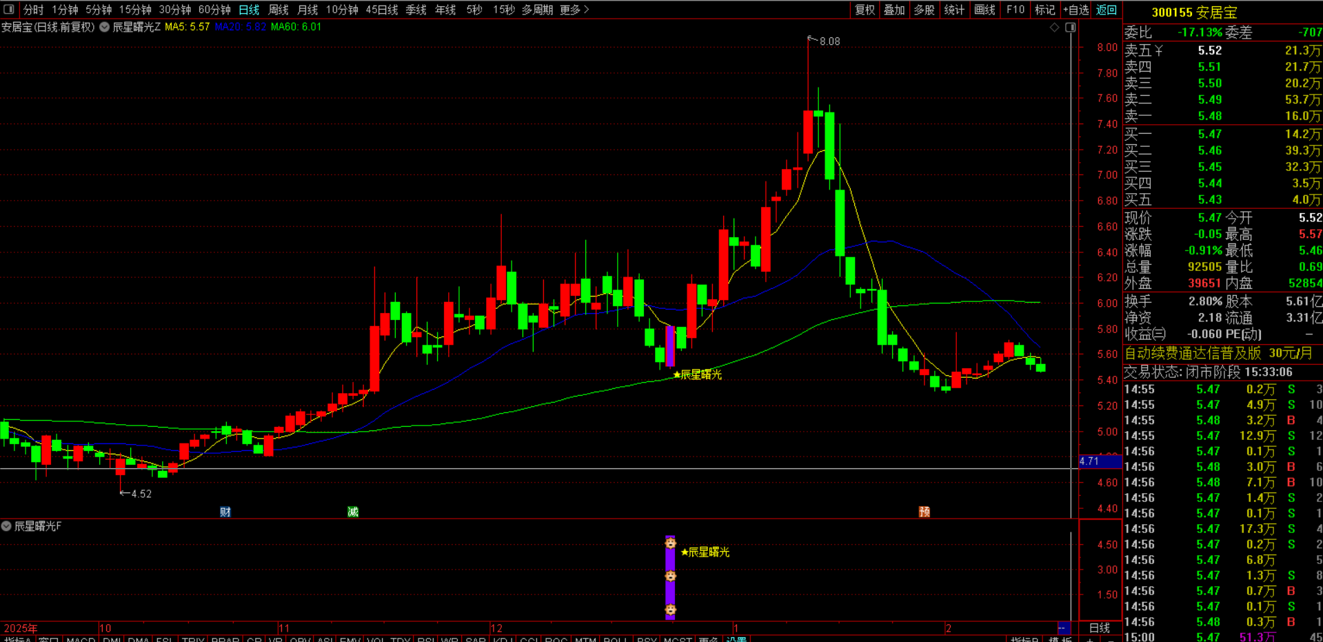Switch to the 月线 monthly chart

pos(307,10)
